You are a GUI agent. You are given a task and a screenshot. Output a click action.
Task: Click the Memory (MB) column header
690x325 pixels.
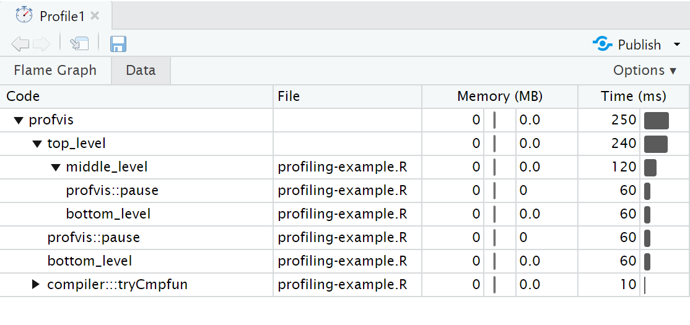tap(499, 97)
